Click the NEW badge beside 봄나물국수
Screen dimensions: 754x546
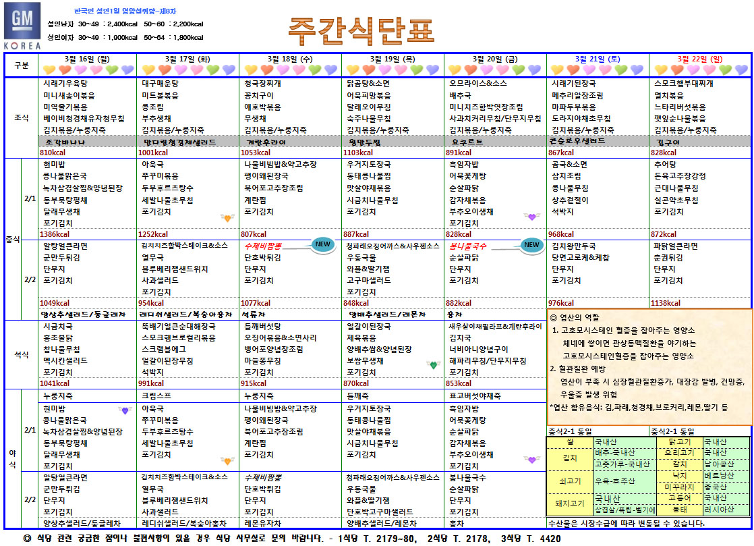(x=532, y=246)
